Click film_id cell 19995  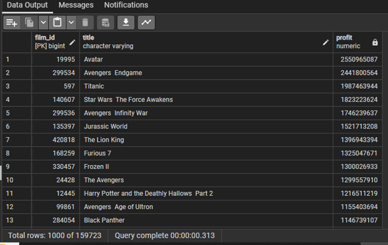(55, 60)
